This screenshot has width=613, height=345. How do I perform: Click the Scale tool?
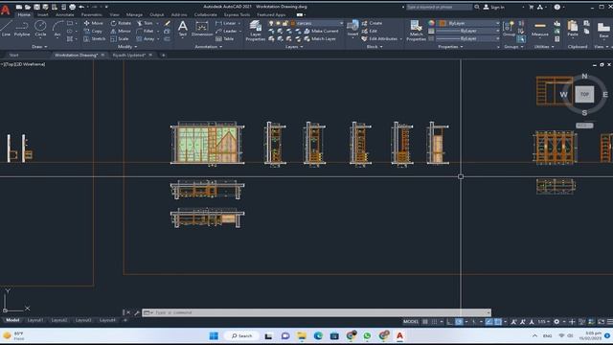point(119,38)
